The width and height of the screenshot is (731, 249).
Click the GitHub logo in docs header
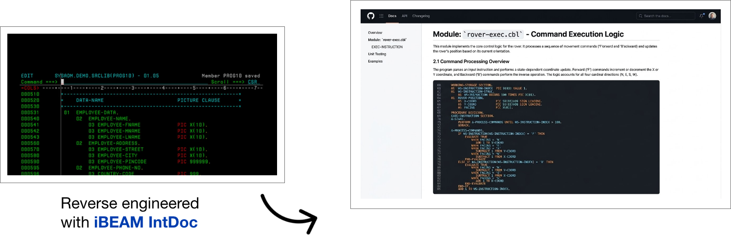370,16
